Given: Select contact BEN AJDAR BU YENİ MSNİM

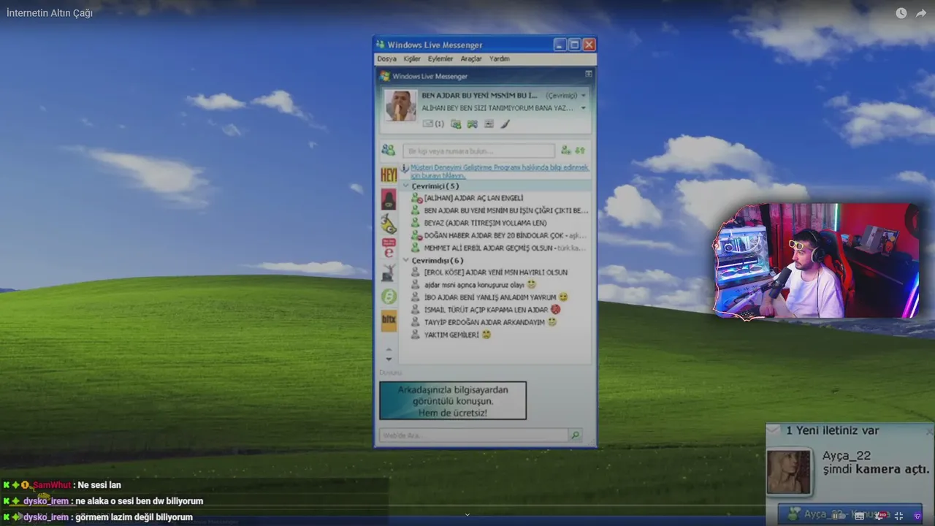Looking at the screenshot, I should 500,210.
